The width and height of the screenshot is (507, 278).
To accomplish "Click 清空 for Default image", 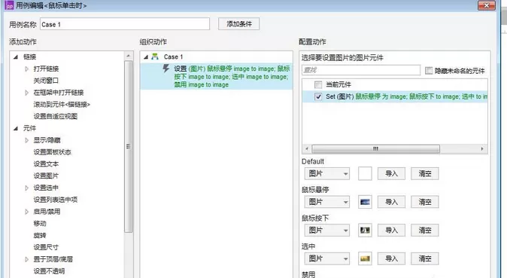I will pos(425,174).
